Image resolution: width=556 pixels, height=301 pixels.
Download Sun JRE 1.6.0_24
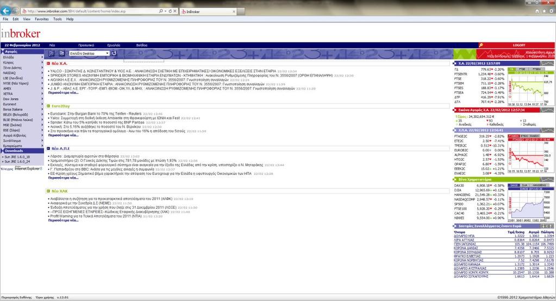pyautogui.click(x=17, y=162)
